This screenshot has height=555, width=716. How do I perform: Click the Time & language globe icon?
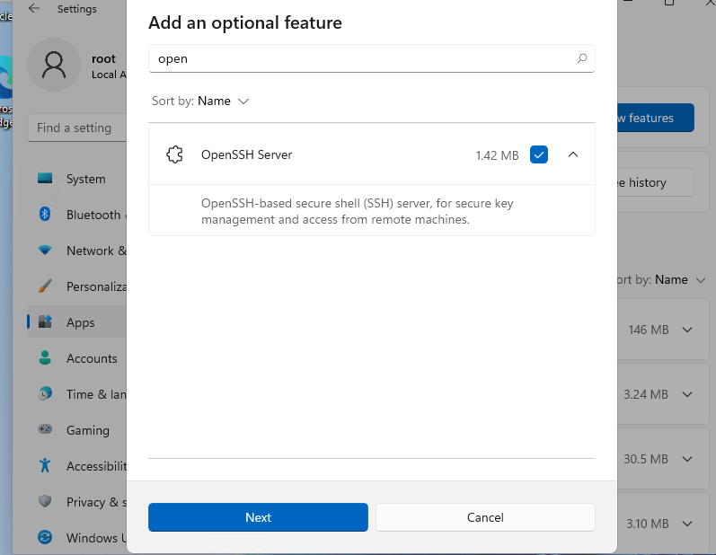pos(45,393)
